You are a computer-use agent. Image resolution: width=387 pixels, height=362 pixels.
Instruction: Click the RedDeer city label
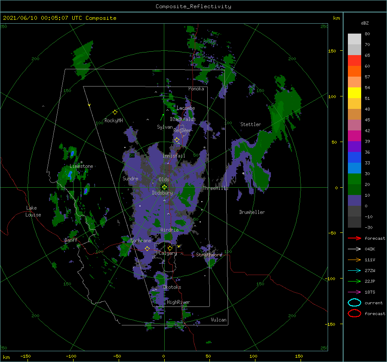tap(182, 130)
